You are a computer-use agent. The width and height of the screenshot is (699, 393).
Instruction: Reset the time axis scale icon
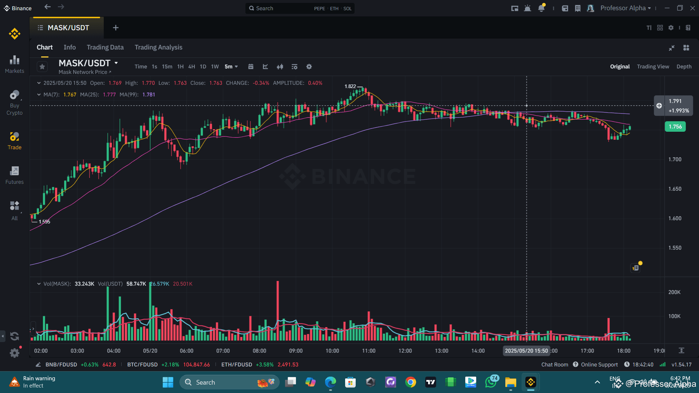[682, 350]
